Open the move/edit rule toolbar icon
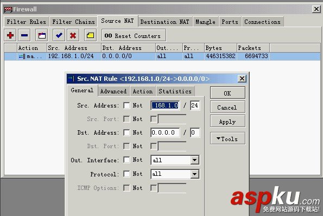Image resolution: width=323 pixels, height=216 pixels. tap(42, 35)
